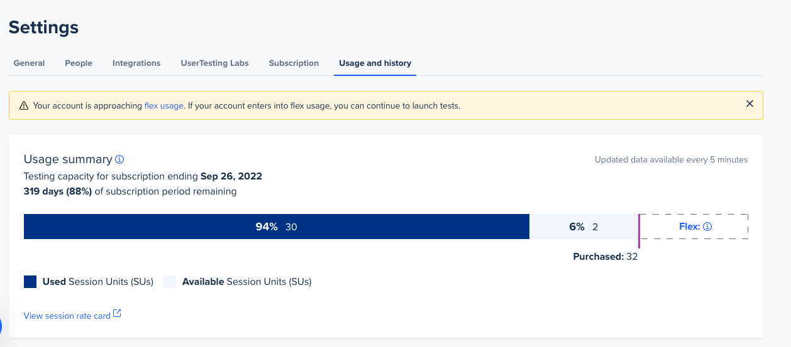Open the General tab
The image size is (791, 347).
point(29,63)
